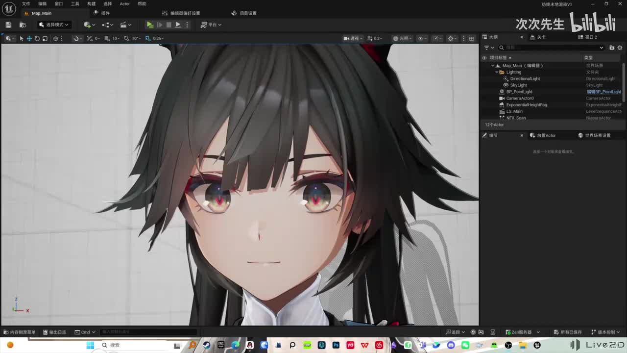Open the 文件 menu
Image resolution: width=627 pixels, height=353 pixels.
pyautogui.click(x=26, y=4)
